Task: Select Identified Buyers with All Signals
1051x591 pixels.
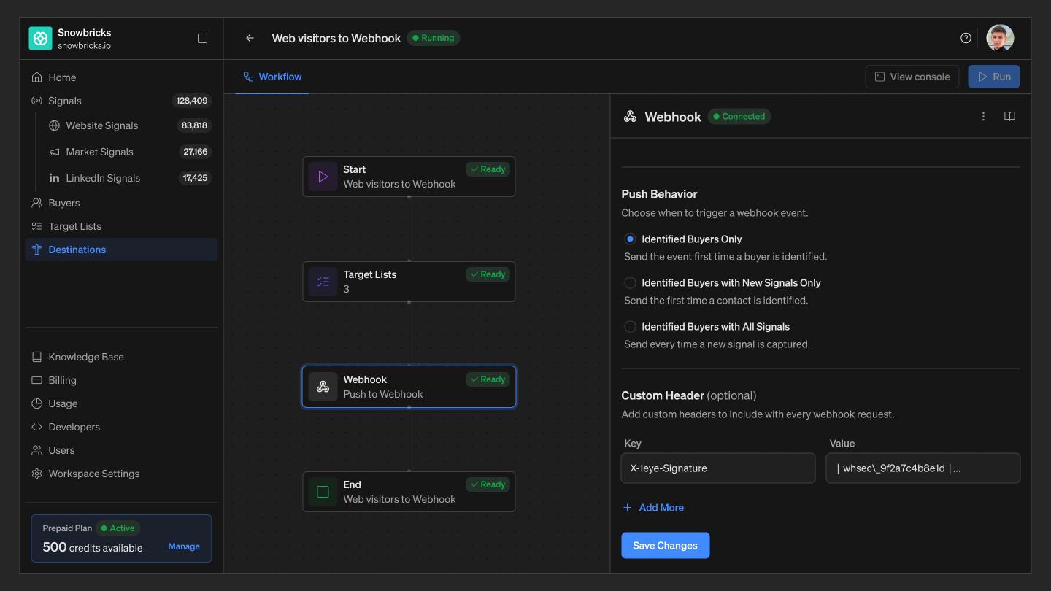Action: tap(630, 327)
